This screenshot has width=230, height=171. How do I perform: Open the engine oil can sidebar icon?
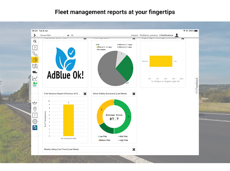click(35, 103)
